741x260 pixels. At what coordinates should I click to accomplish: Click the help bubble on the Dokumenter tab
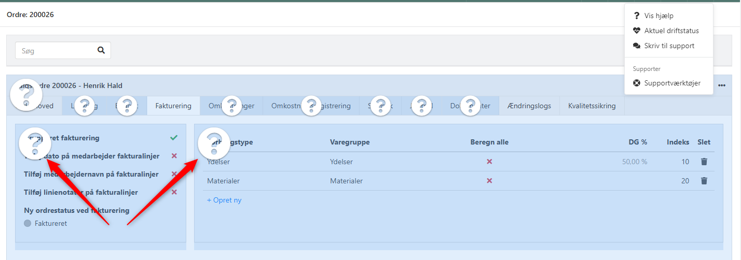(x=470, y=105)
